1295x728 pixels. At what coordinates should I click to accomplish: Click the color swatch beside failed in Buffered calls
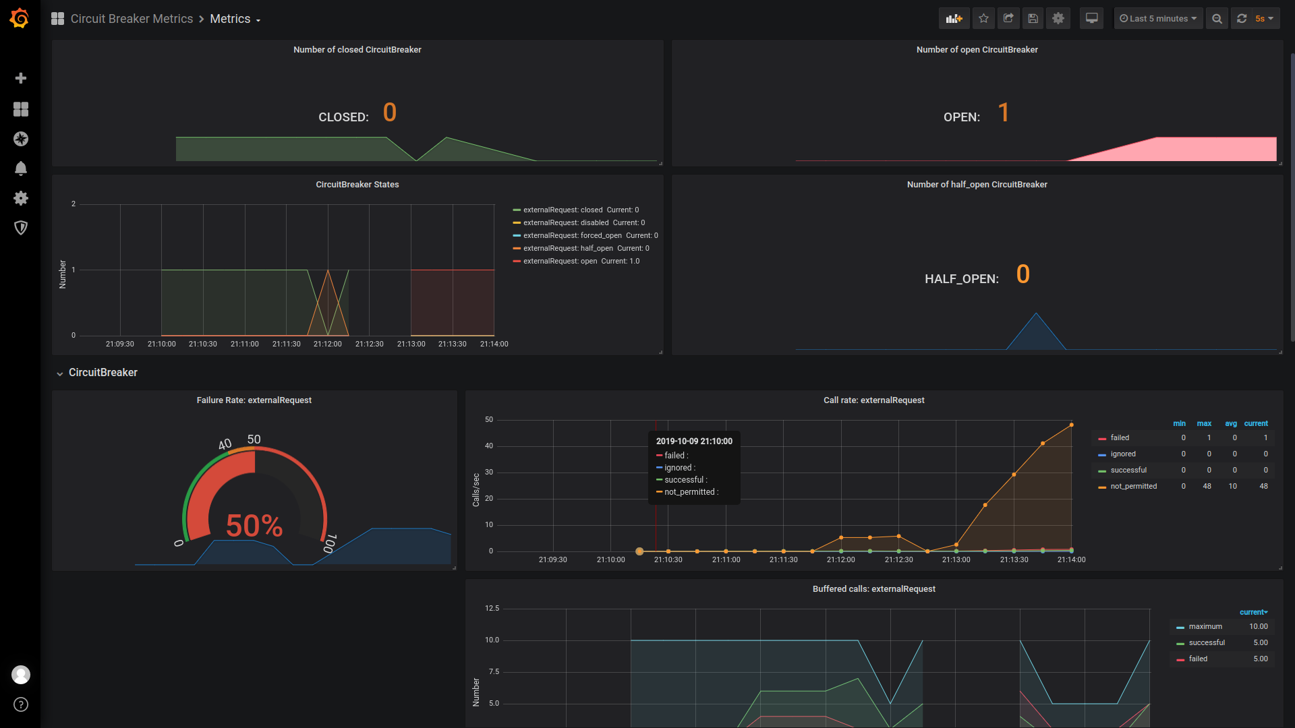click(1181, 659)
